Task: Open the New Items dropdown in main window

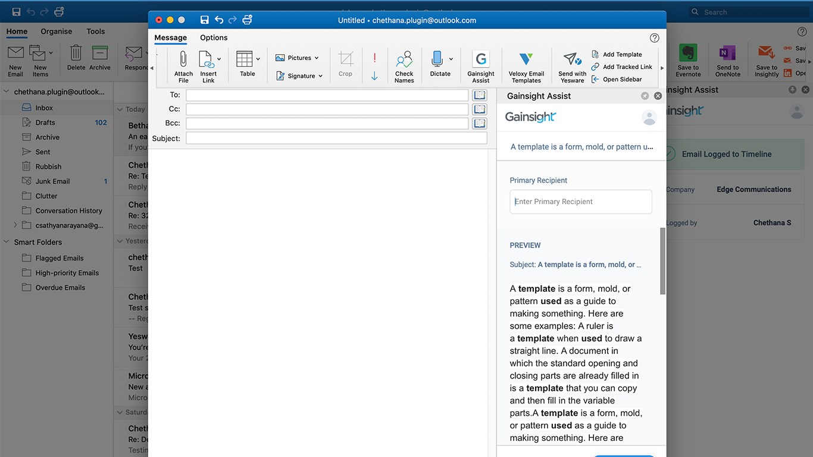Action: click(x=51, y=53)
